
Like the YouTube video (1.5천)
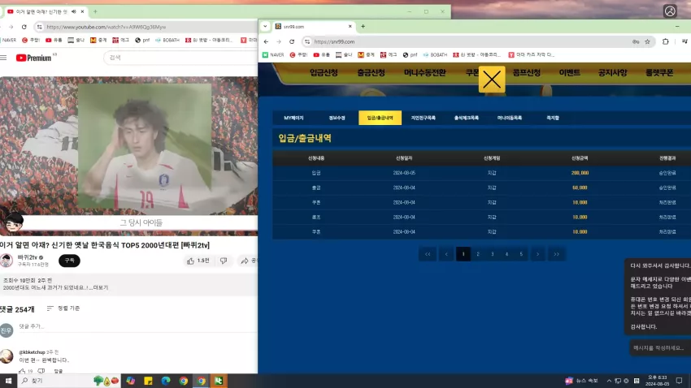coord(198,261)
